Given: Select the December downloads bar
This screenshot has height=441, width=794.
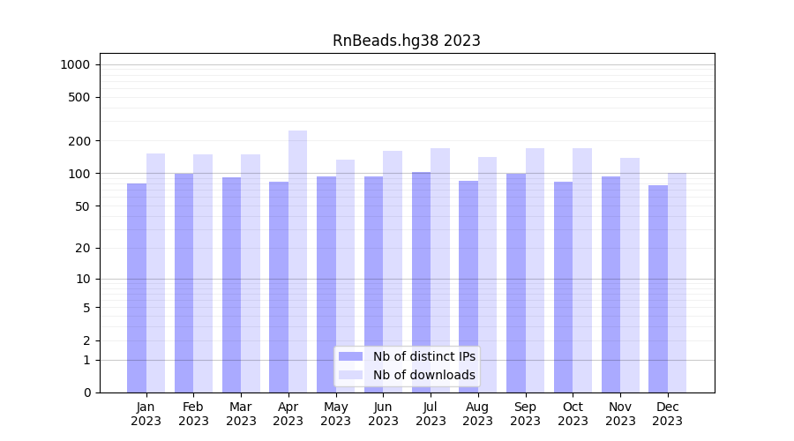Looking at the screenshot, I should click(x=677, y=282).
